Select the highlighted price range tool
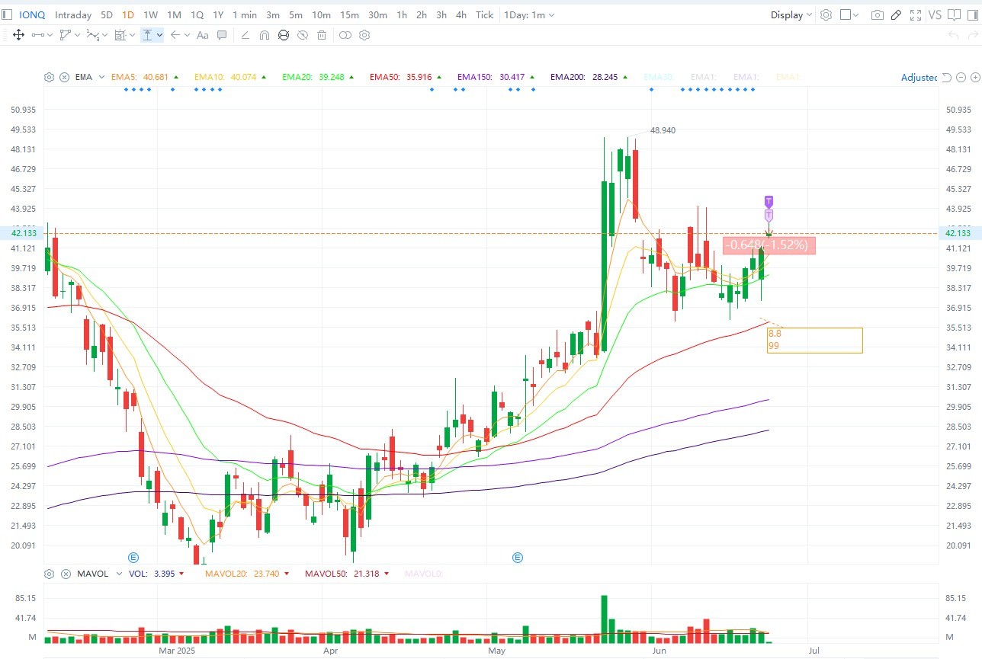 (x=148, y=35)
